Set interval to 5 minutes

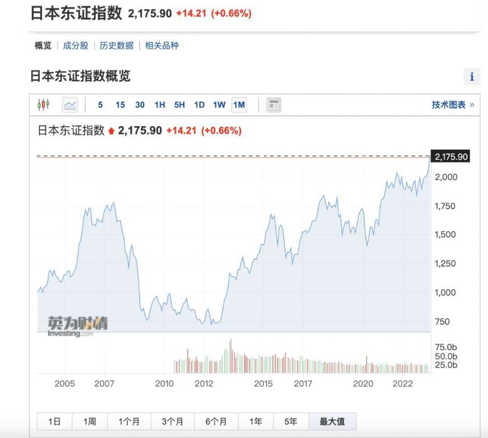click(x=100, y=105)
